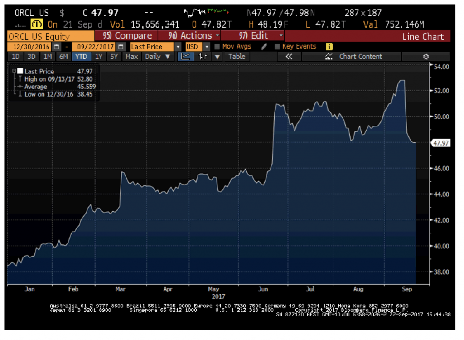The height and width of the screenshot is (340, 464).
Task: Select the YTD range tab
Action: (81, 57)
